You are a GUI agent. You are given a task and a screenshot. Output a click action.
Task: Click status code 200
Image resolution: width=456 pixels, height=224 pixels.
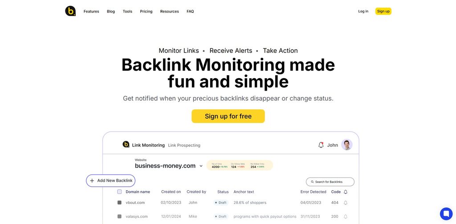coord(335,216)
